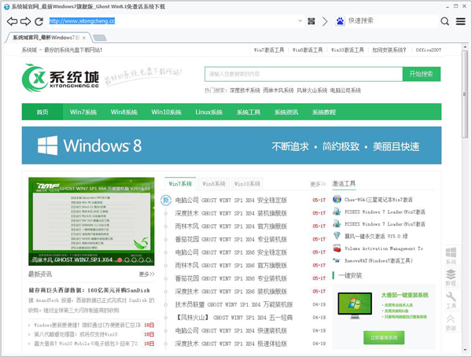
Task: Click hot search term 深度技术系统
Action: (245, 90)
